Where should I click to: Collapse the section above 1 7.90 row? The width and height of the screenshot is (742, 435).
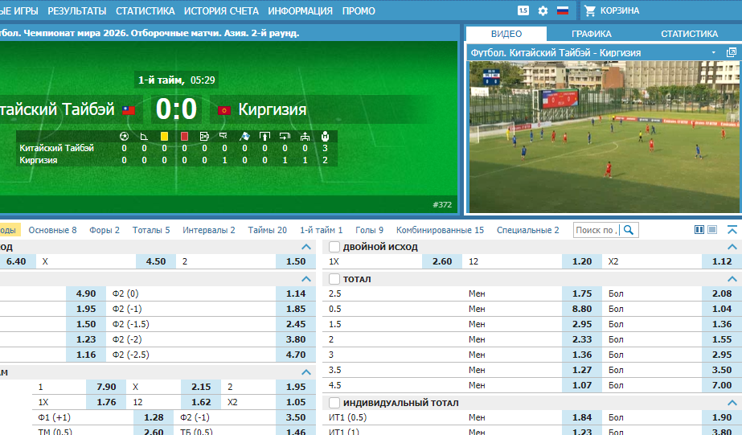click(x=306, y=372)
